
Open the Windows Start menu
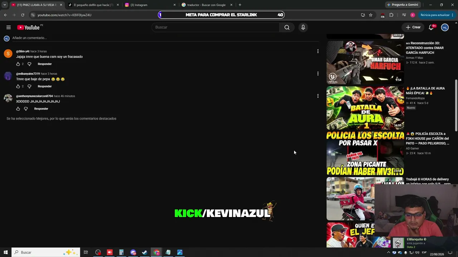click(5, 252)
